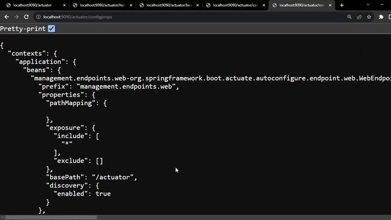This screenshot has height=220, width=391.
Task: Click the "beans" key text
Action: pyautogui.click(x=36, y=70)
